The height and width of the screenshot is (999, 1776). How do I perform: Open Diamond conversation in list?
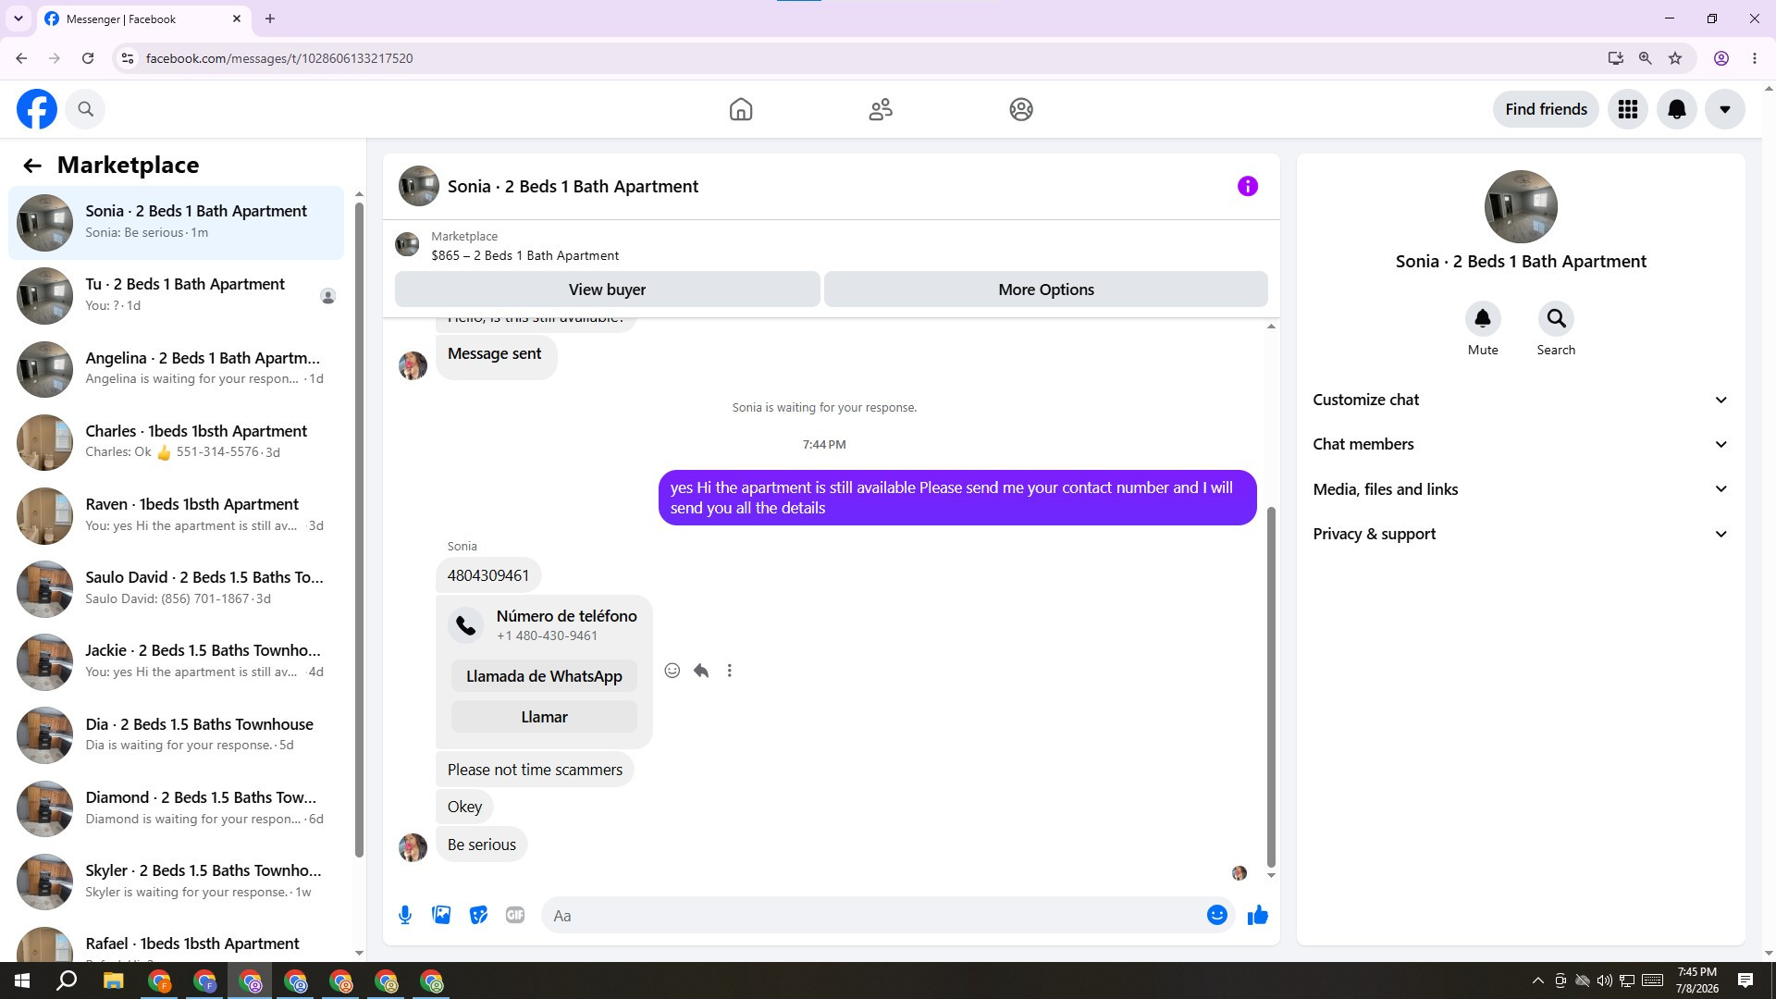(x=176, y=808)
